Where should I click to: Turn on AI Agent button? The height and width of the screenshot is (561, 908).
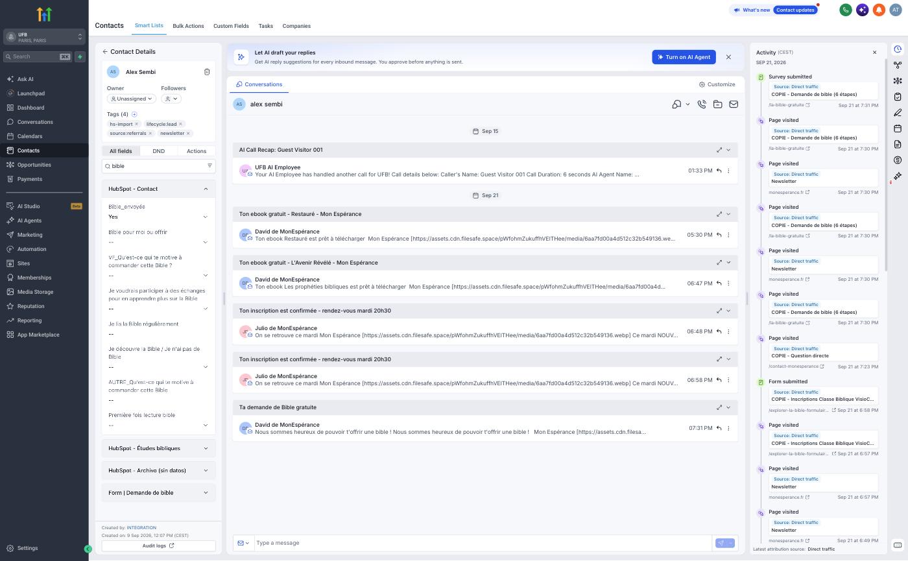tap(684, 57)
